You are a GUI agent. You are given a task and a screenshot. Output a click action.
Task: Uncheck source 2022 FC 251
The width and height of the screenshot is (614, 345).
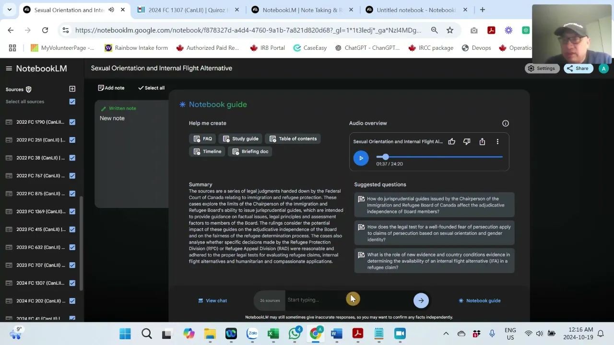(72, 140)
